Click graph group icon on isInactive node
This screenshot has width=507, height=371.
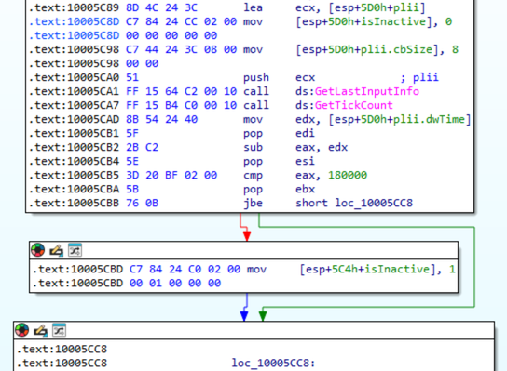[75, 250]
